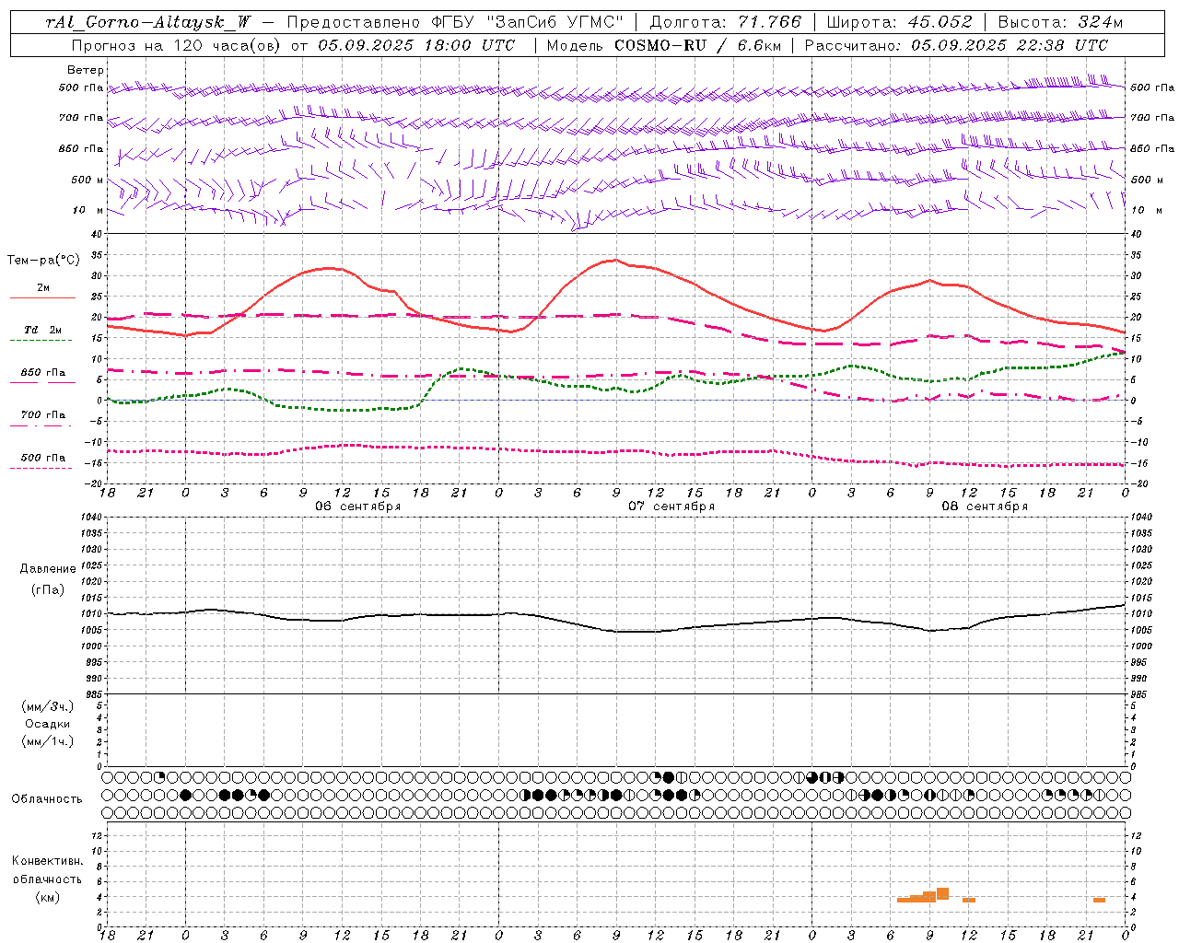Select the temperature legend's 700 гПа entry
Screen dimensions: 1179x943
[43, 417]
